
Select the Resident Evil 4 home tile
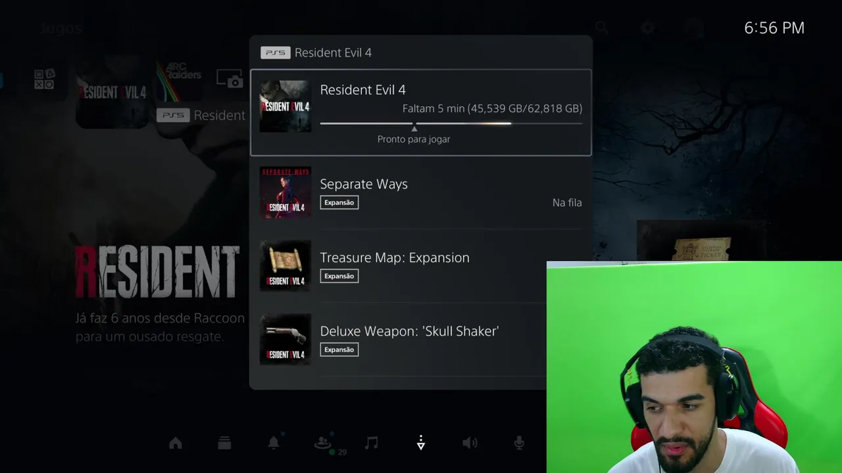pyautogui.click(x=112, y=91)
